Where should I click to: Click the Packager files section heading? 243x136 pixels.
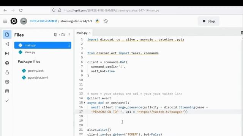(x=29, y=62)
